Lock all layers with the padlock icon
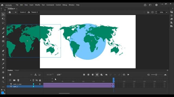 [40, 80]
